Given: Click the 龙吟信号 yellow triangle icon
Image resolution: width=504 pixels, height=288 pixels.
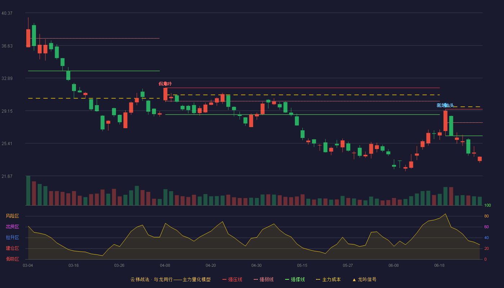Looking at the screenshot, I should coord(354,280).
